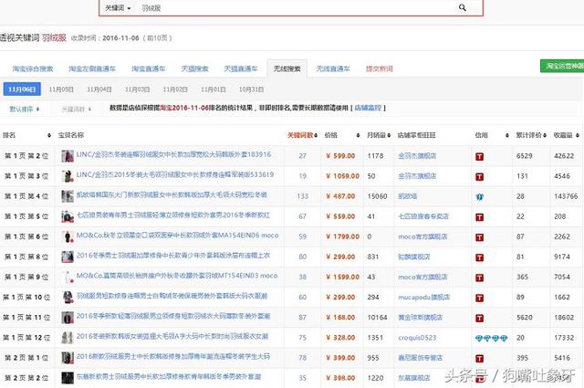
Task: Click the green 淘宝运营神器 button
Action: click(562, 66)
